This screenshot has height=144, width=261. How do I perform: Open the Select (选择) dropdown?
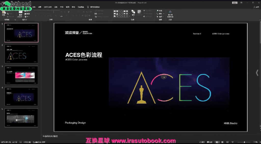pos(160,17)
